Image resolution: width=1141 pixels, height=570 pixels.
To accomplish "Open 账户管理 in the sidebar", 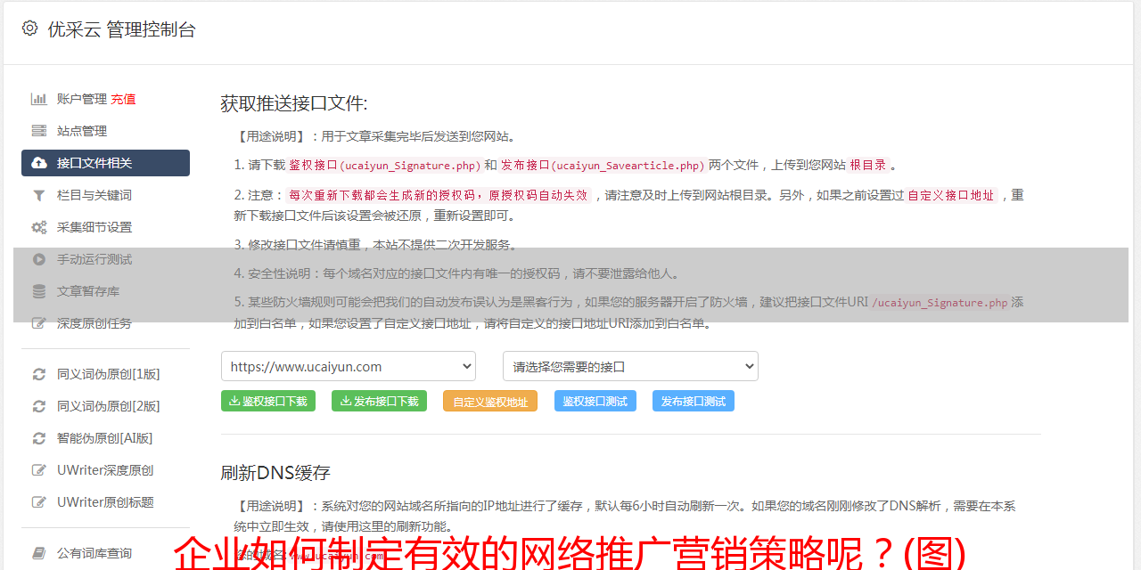I will (x=82, y=99).
